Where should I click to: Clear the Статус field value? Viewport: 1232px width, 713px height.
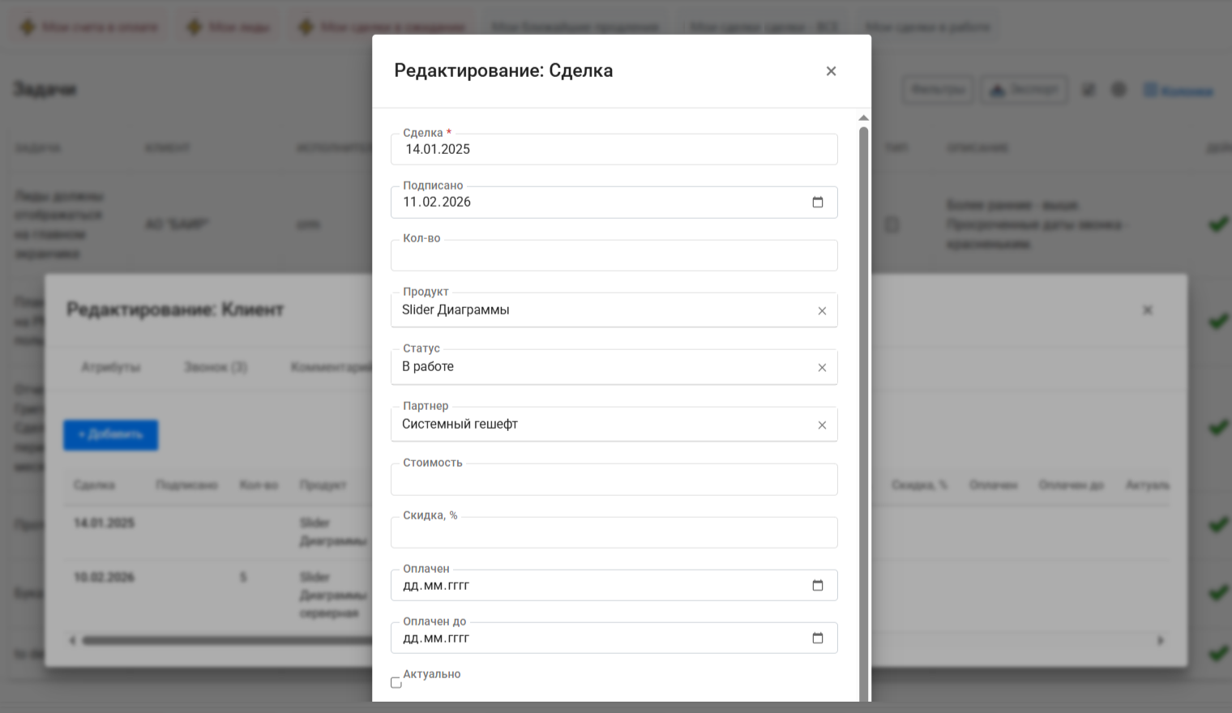click(x=822, y=368)
